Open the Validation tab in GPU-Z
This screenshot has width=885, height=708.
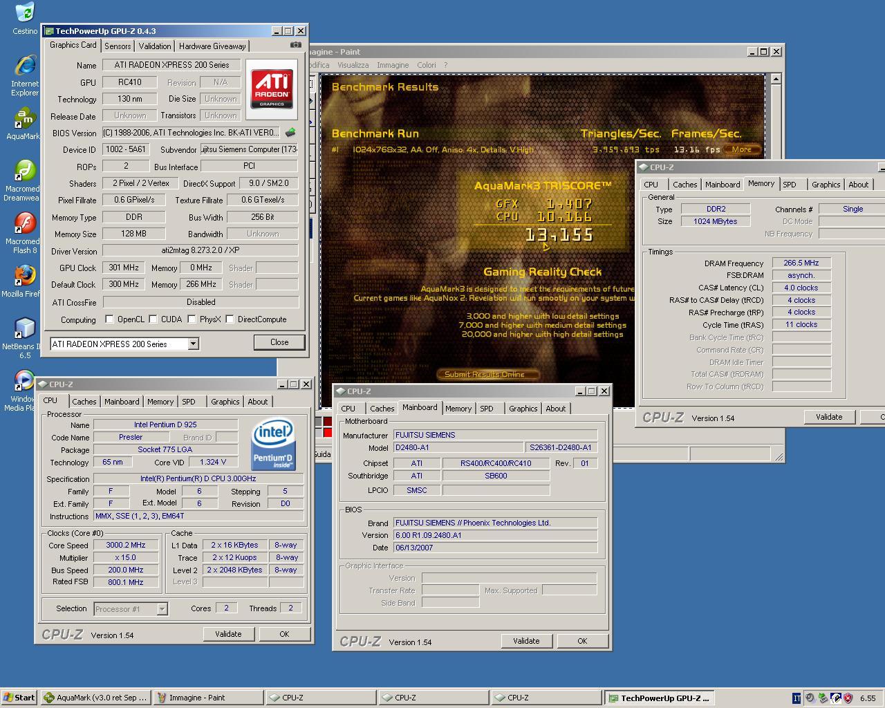tap(155, 46)
